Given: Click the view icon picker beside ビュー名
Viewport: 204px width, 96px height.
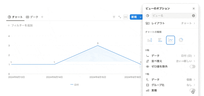Looking at the screenshot, I should [147, 15].
